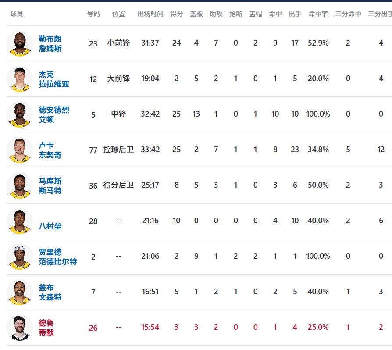Open 德鲁 蒂默 red name link
392x350 pixels.
46,328
